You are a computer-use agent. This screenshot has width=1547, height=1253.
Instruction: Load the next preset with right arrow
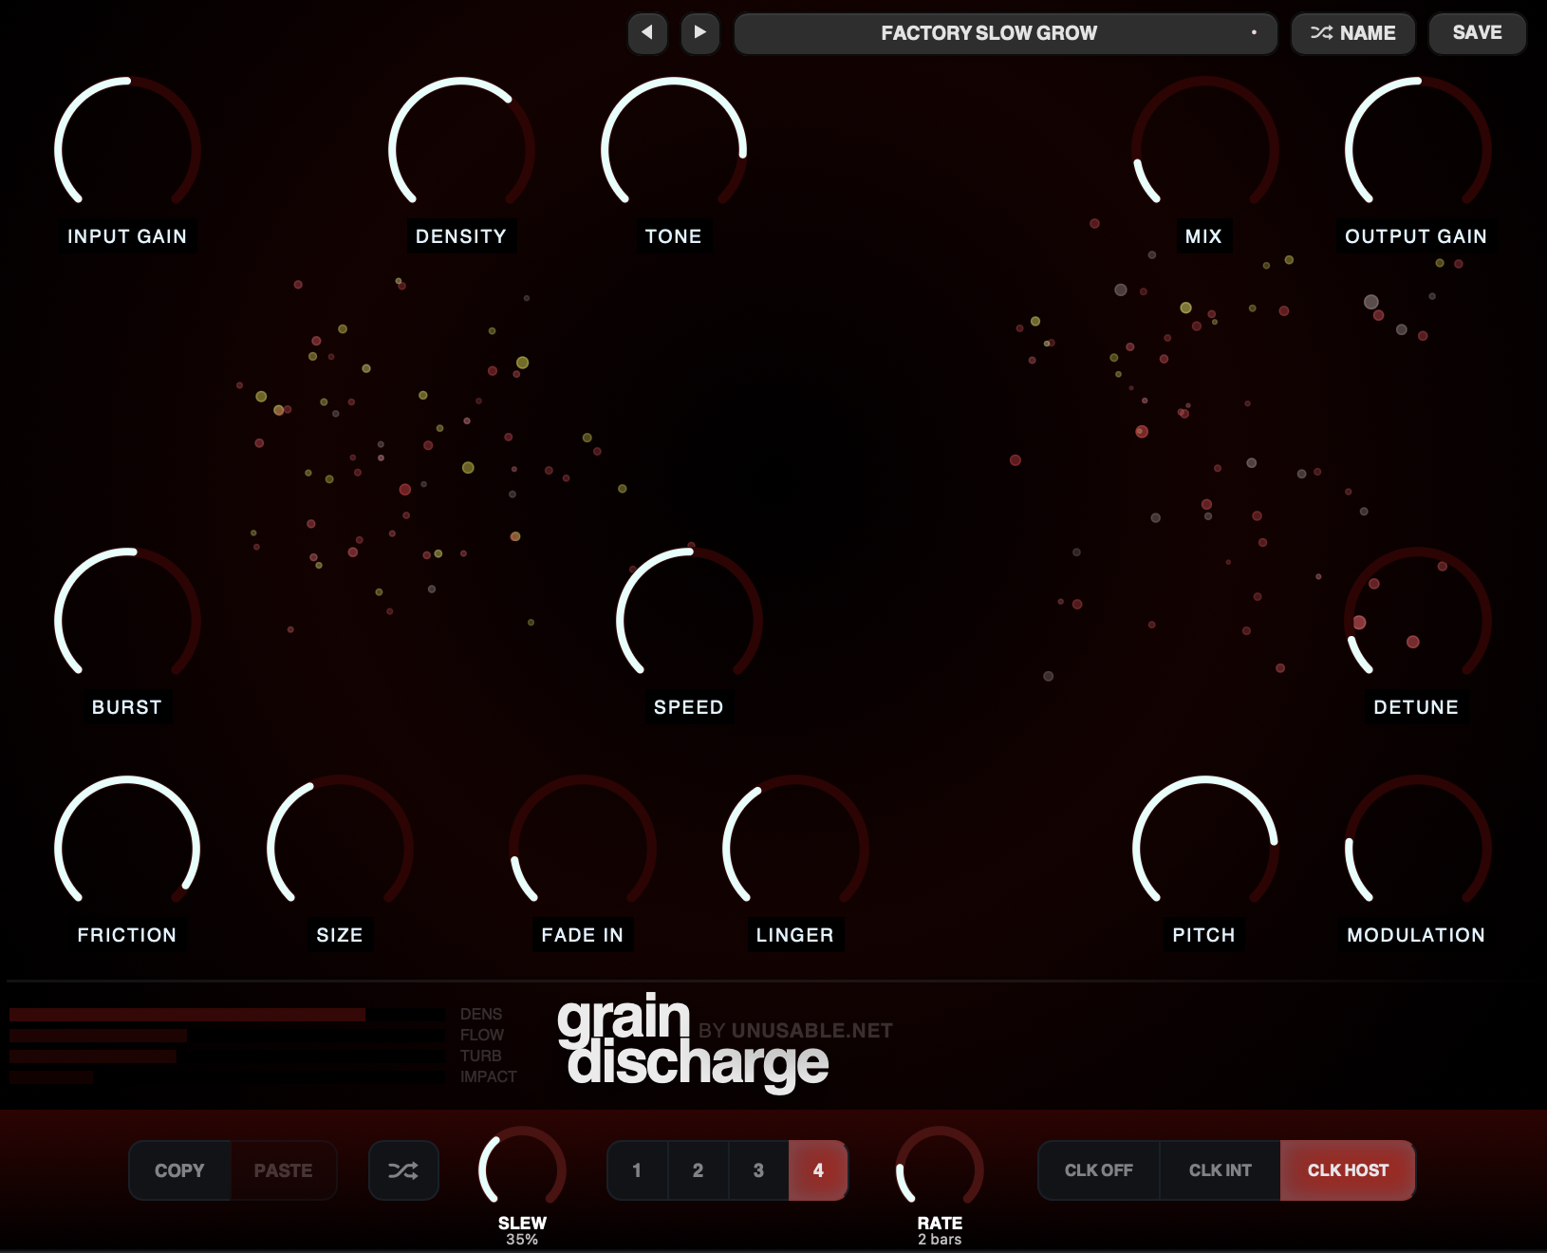pyautogui.click(x=700, y=33)
